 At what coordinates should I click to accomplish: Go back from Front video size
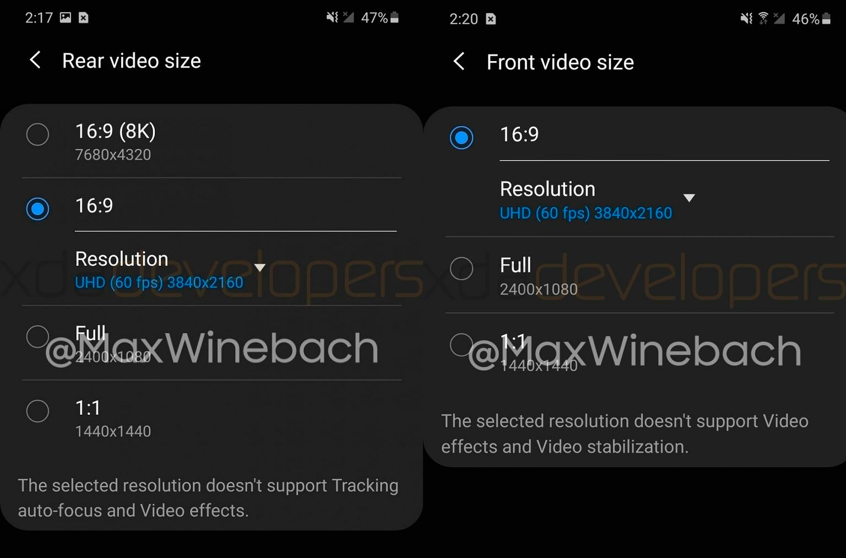point(459,61)
